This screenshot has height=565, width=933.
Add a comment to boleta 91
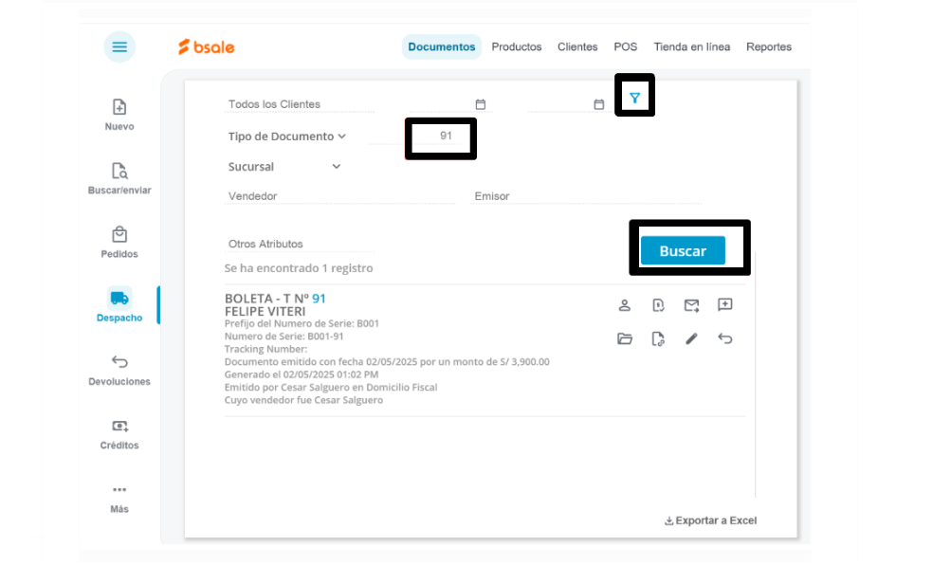tap(724, 305)
